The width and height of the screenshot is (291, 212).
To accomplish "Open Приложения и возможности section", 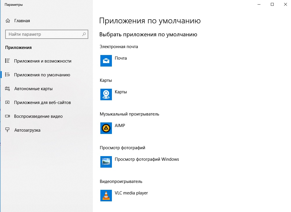I will [x=42, y=61].
